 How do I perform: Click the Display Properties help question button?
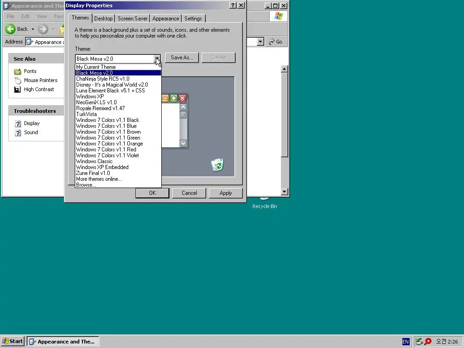[233, 5]
